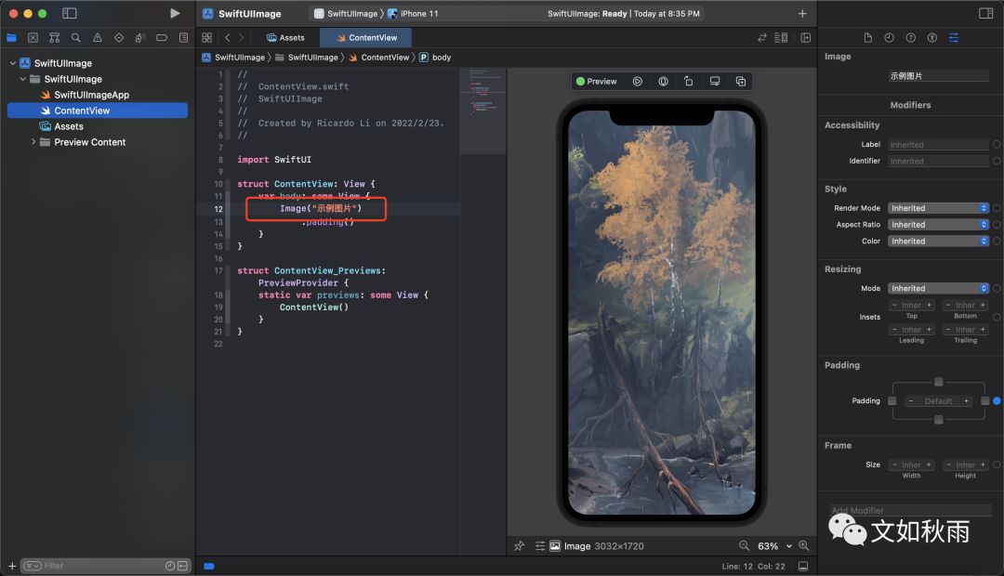Open the Color dropdown

pos(938,242)
